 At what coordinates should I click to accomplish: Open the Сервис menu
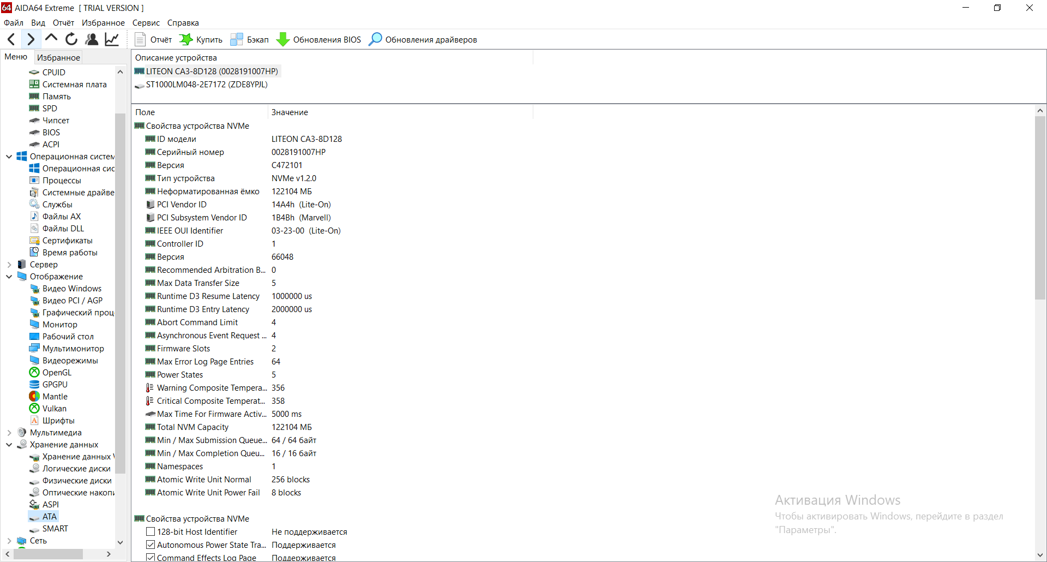point(146,23)
